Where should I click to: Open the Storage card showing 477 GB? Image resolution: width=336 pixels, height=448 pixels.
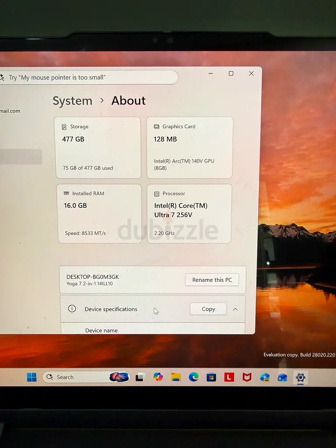point(98,147)
